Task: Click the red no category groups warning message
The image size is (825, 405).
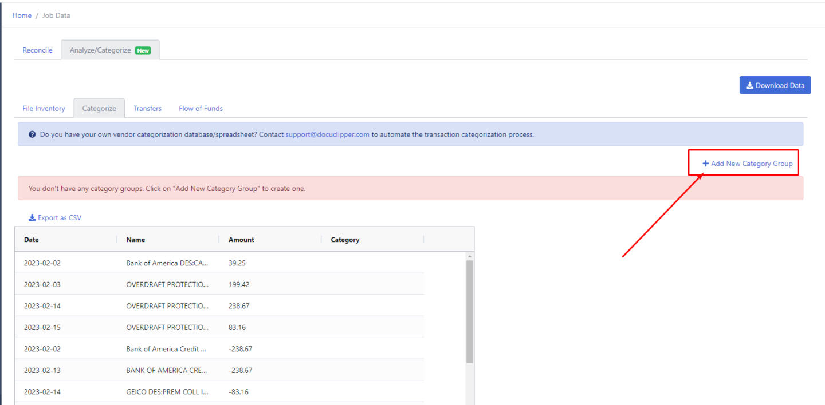Action: [x=410, y=188]
